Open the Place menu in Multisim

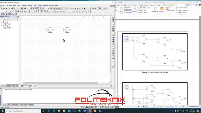pos(15,6)
